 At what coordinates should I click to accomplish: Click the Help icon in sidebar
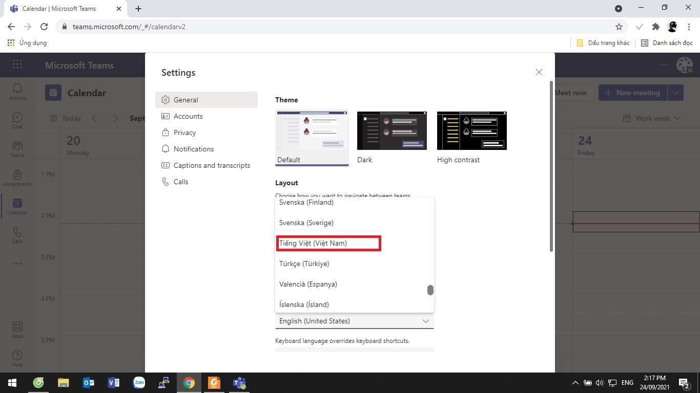pyautogui.click(x=17, y=358)
